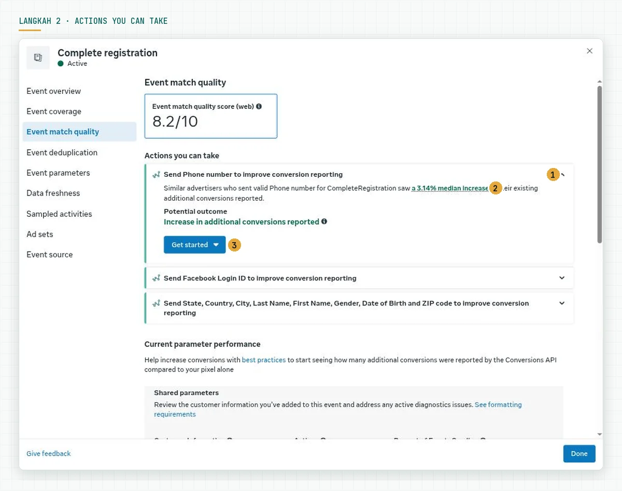Click the 8.2/10 score value

click(175, 121)
